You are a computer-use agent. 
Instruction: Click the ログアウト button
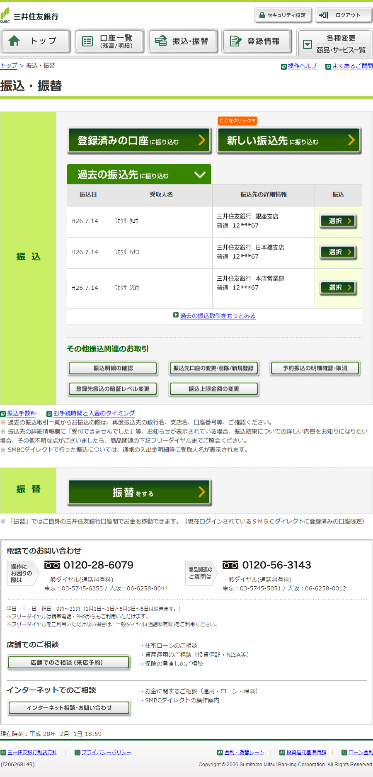pyautogui.click(x=344, y=15)
